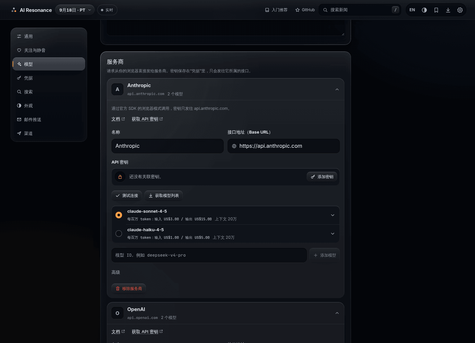Screen dimensions: 475x343
Task: Open Anthropic 文档 docs link
Action: (x=118, y=119)
